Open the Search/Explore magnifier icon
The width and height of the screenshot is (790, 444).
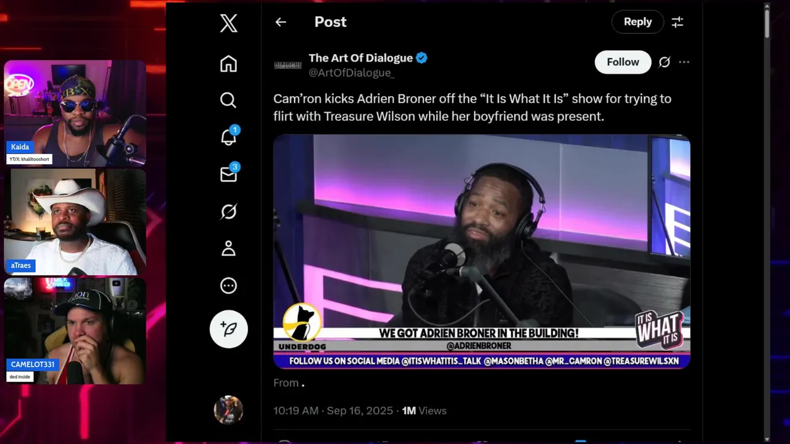click(x=228, y=100)
